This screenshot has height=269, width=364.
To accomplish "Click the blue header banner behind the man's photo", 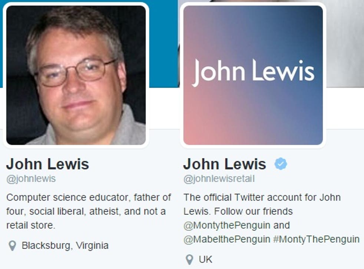I will pos(162,44).
